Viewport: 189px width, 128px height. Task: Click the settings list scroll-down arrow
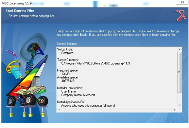[179, 105]
